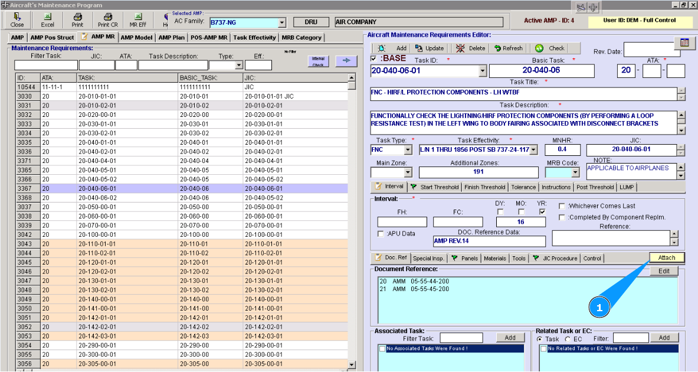Viewport: 698px width, 372px height.
Task: Click the yellow Attach button
Action: (667, 257)
